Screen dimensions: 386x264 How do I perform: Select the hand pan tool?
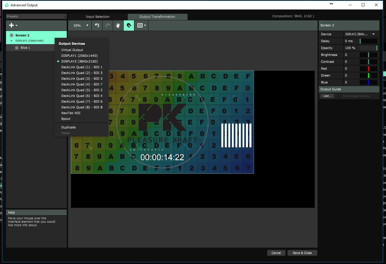118,26
